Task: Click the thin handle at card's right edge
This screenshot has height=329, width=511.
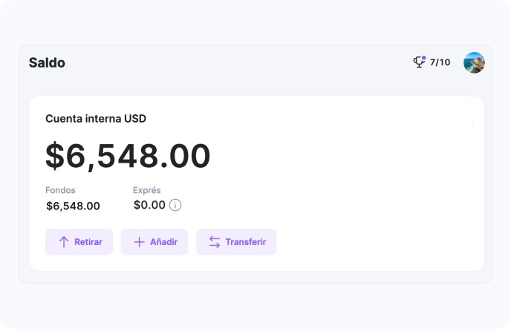Action: click(473, 123)
